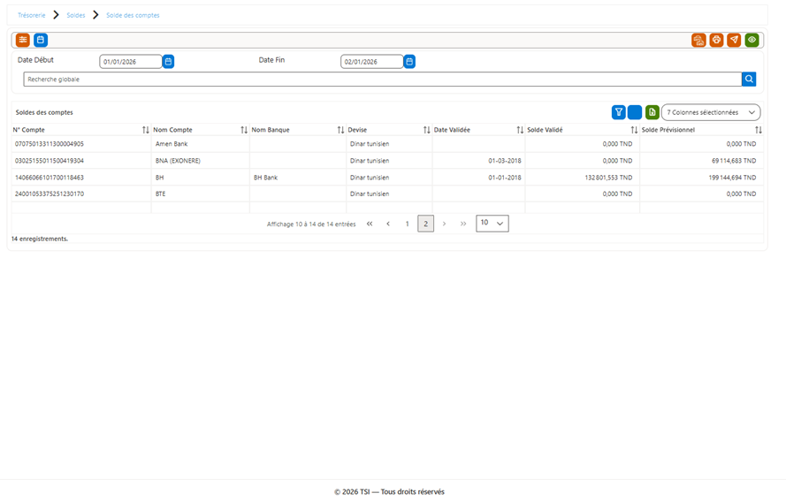The width and height of the screenshot is (786, 501).
Task: Expand the 7 Colonnes sélectionnées dropdown
Action: tap(711, 112)
